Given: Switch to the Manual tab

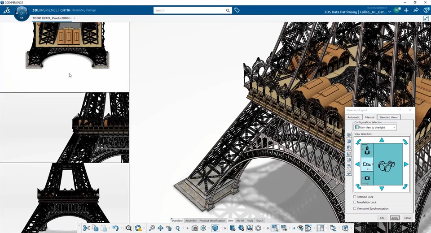Looking at the screenshot, I should pyautogui.click(x=369, y=117).
